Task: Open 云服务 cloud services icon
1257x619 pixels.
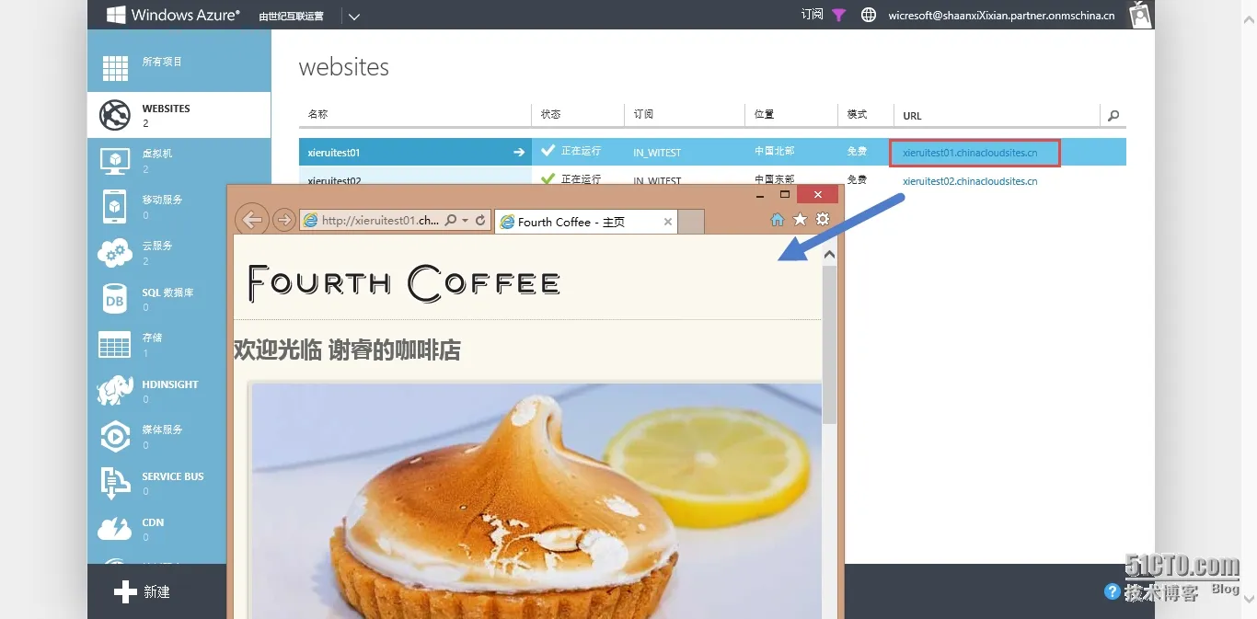Action: [x=115, y=253]
